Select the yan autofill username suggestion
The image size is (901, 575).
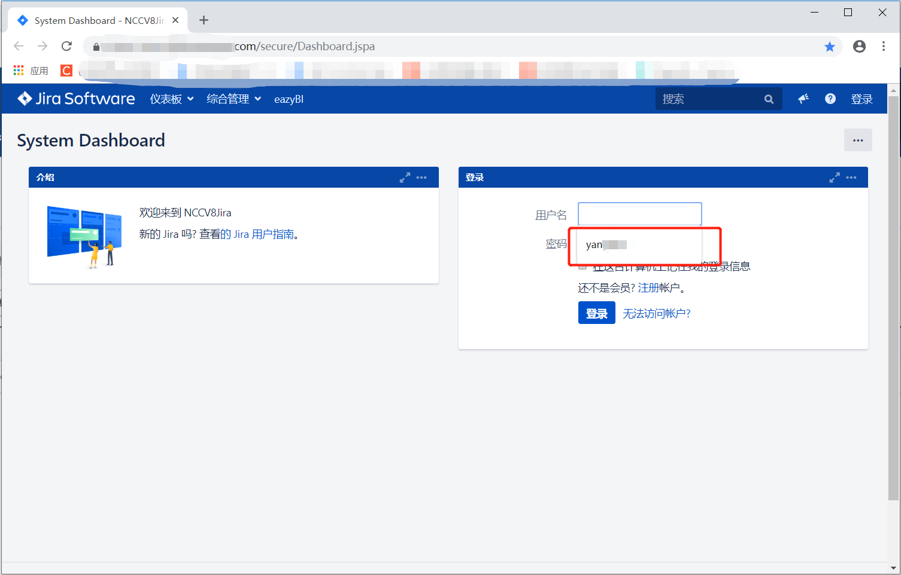(639, 244)
